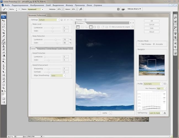Viewport: 179px width, 138px height.
Task: Click the save settings floppy disk icon
Action: click(62, 20)
